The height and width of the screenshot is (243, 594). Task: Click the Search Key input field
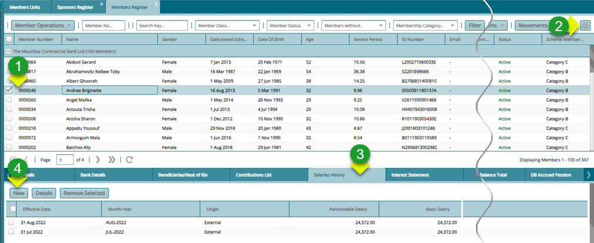(162, 26)
